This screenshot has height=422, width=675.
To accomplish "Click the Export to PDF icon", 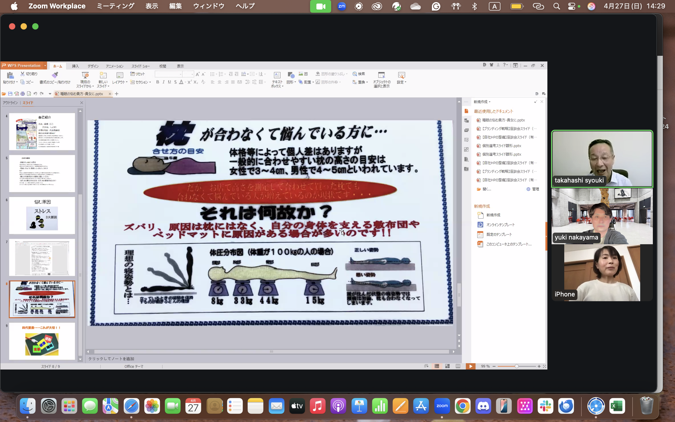I will pos(17,94).
